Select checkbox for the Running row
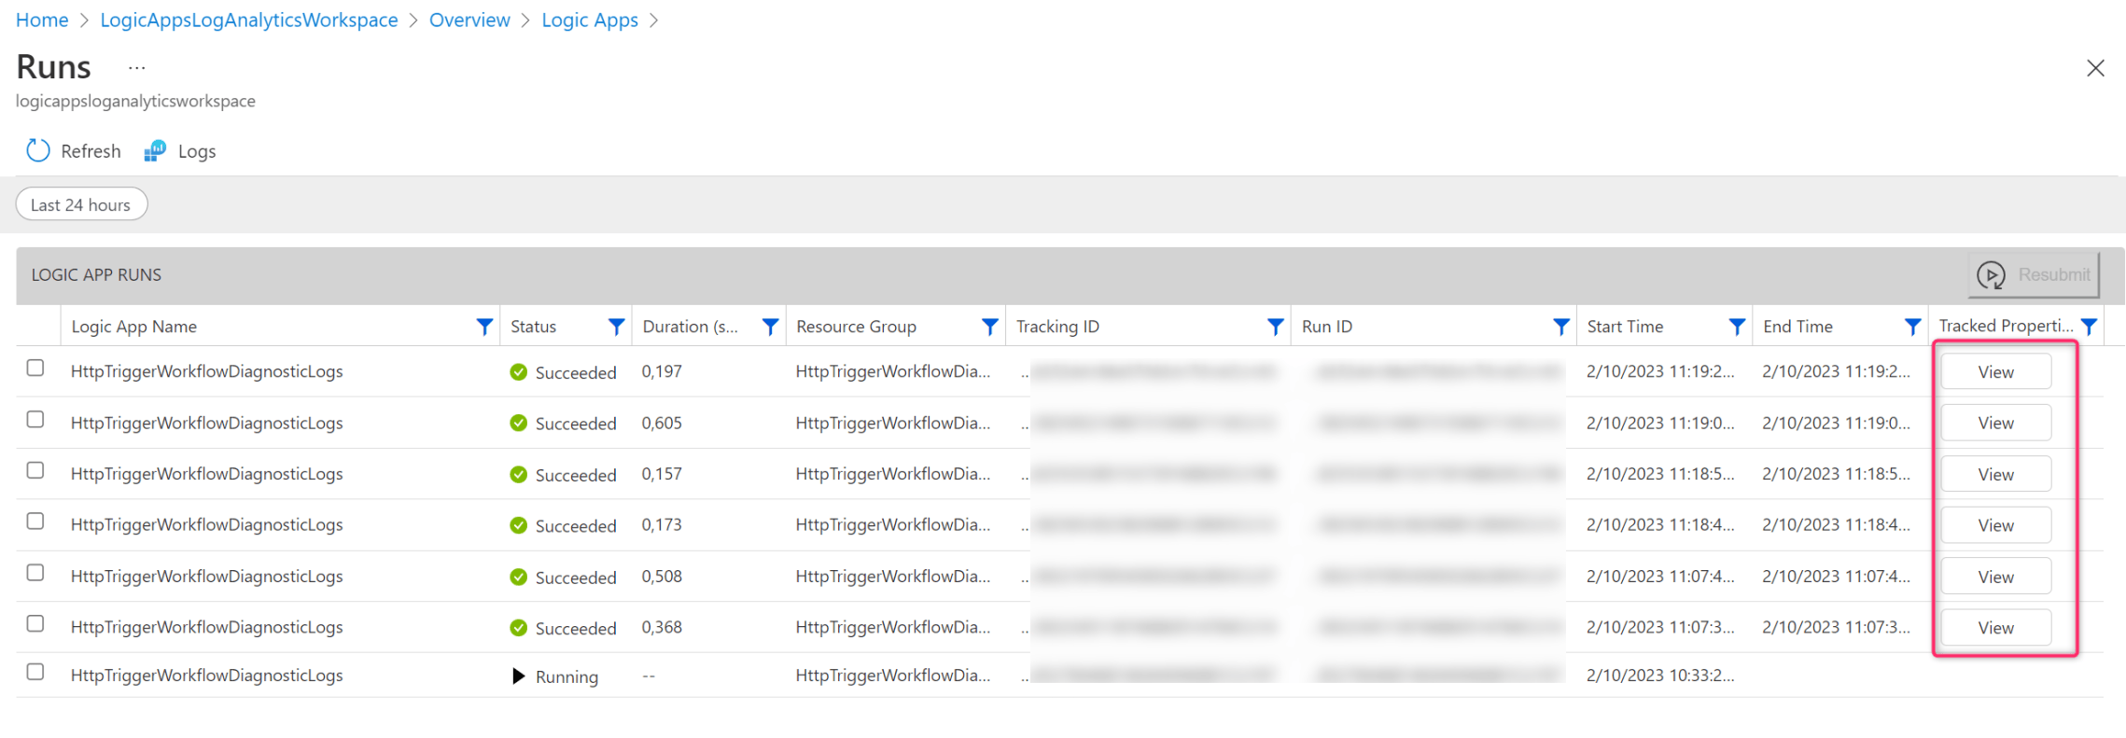This screenshot has height=738, width=2126. pos(35,672)
